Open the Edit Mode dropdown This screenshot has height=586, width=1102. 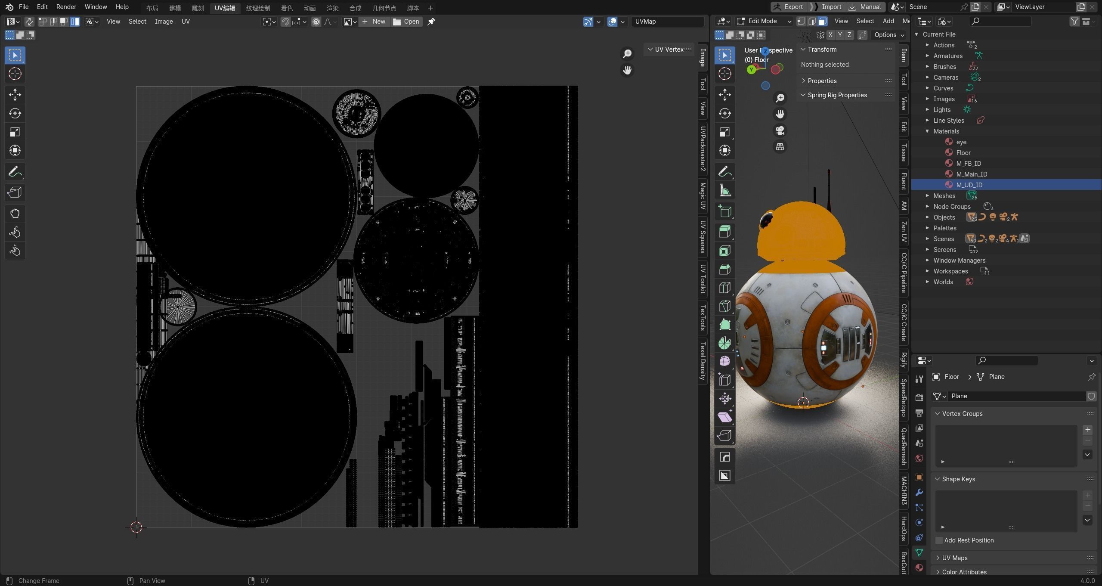point(764,21)
